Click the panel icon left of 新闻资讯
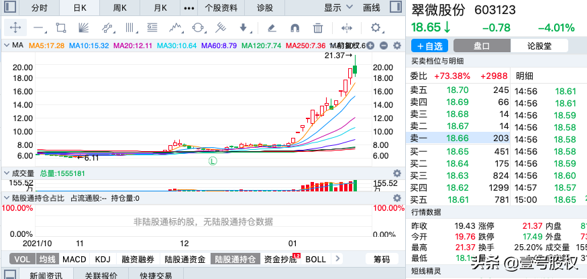This screenshot has height=279, width=587. coord(10,274)
